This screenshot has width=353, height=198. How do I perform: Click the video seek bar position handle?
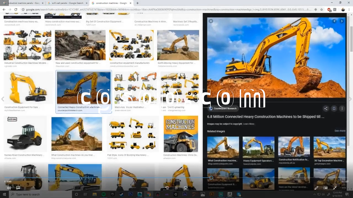click(x=211, y=178)
